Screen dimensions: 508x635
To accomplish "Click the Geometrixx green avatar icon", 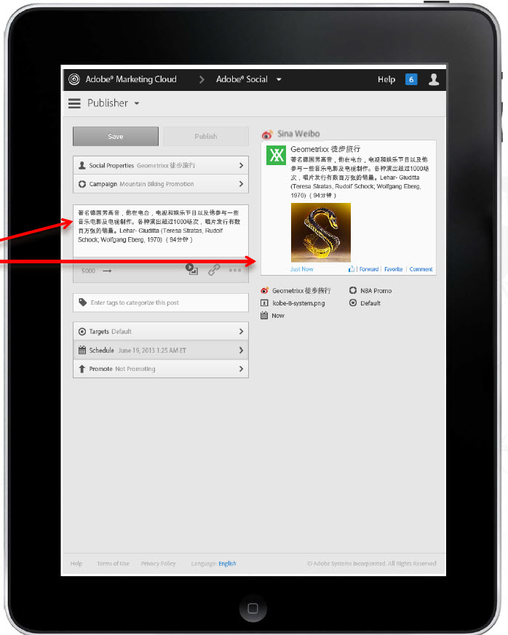I will coord(277,155).
